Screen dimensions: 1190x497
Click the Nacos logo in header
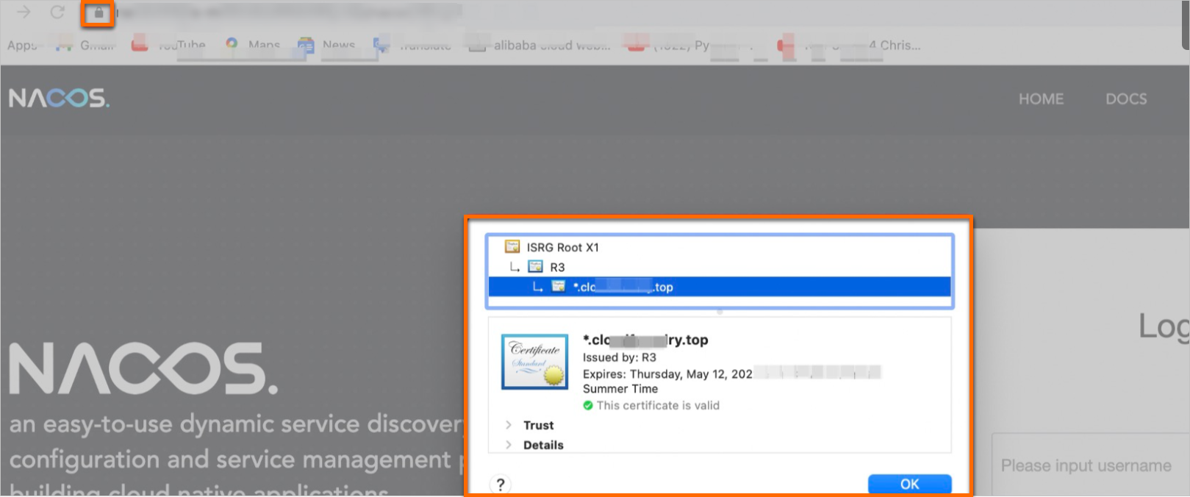(x=59, y=98)
